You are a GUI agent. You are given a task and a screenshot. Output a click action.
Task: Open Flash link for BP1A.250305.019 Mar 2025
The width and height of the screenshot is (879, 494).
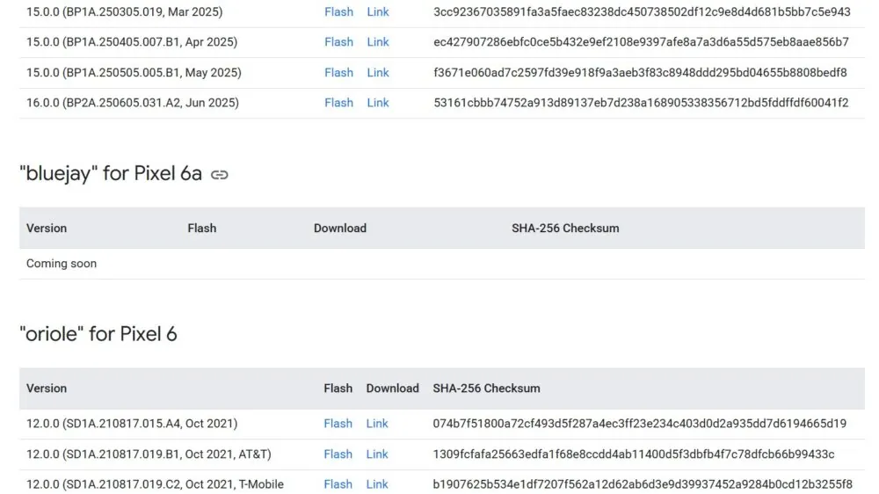[x=338, y=11]
